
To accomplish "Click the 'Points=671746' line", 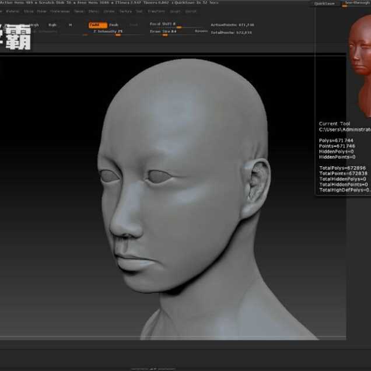I will tap(337, 146).
